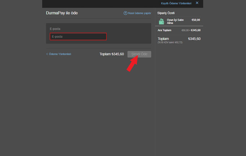Click the Sipariş Özeti heading

tap(166, 13)
